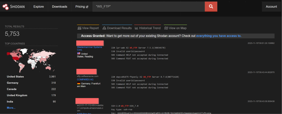Image resolution: width=282 pixels, height=114 pixels.
Task: Open the Account menu
Action: tap(271, 7)
